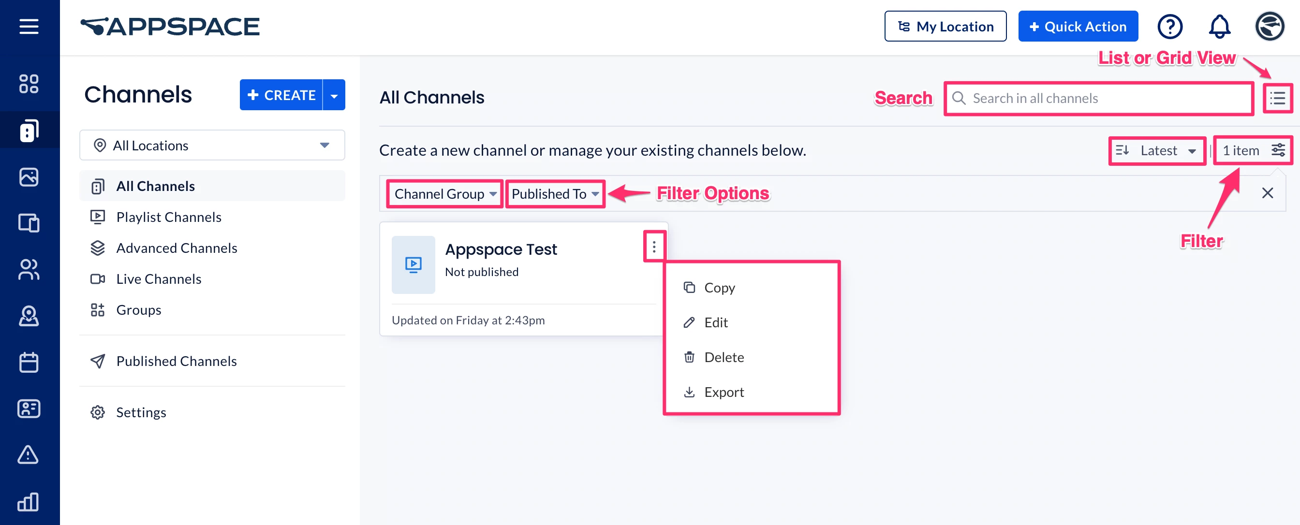
Task: Open the Channel Group filter dropdown
Action: coord(444,194)
